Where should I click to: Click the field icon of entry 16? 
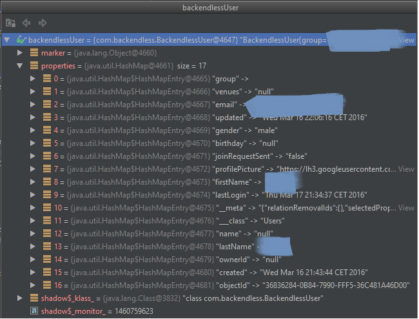tap(47, 285)
